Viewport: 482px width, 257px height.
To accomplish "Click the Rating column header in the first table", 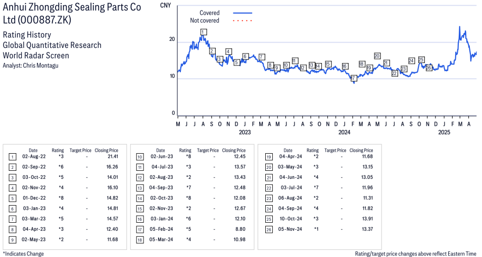I will [58, 150].
